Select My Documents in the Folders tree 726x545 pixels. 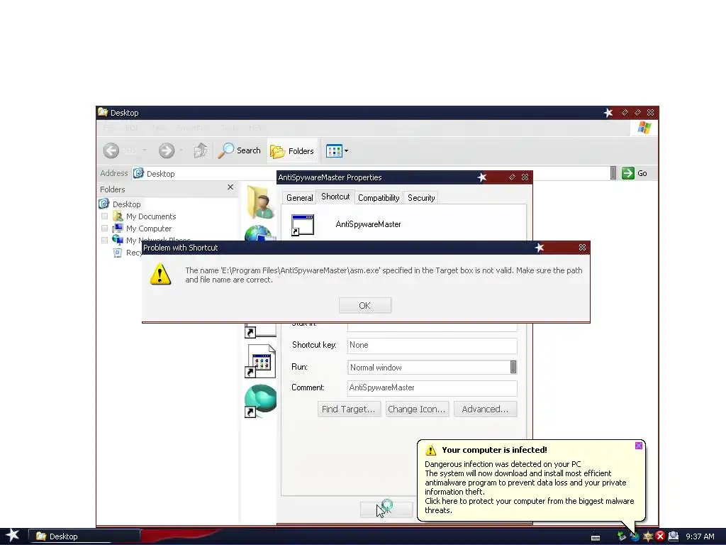tap(151, 216)
